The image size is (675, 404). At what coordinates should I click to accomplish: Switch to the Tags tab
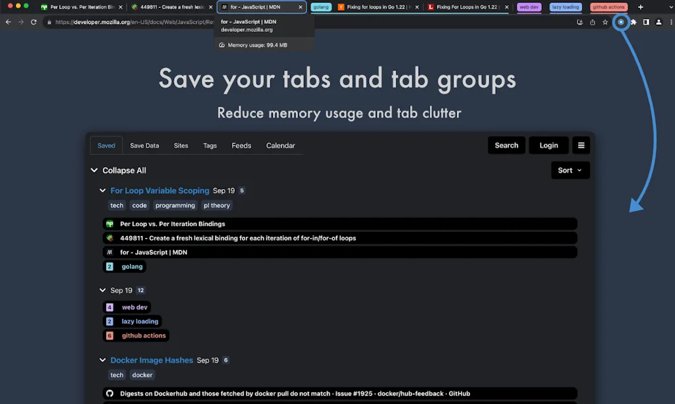[210, 145]
